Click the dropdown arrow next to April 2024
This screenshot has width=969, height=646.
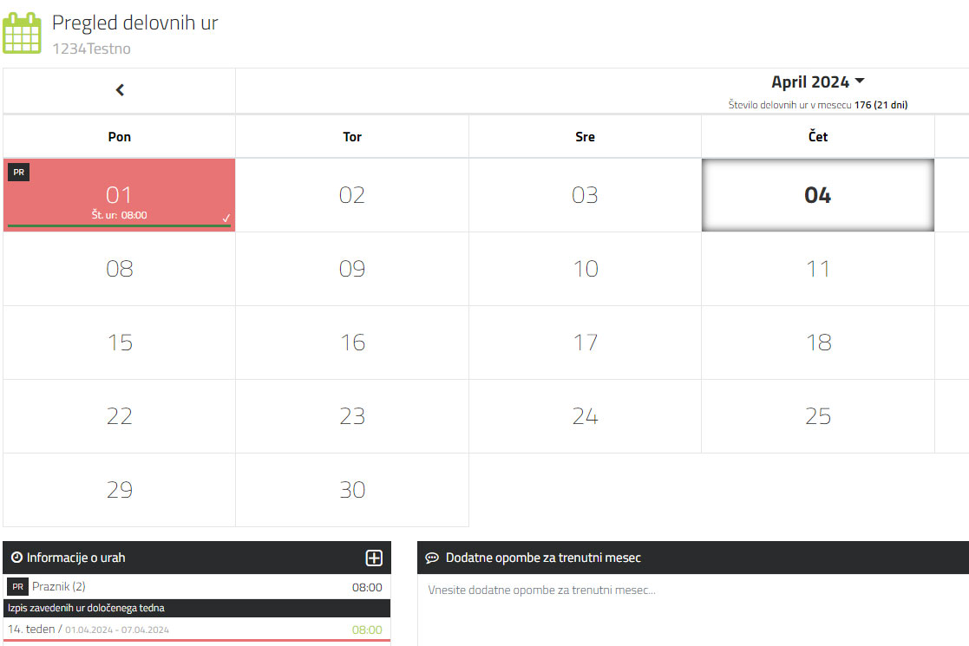pos(860,81)
